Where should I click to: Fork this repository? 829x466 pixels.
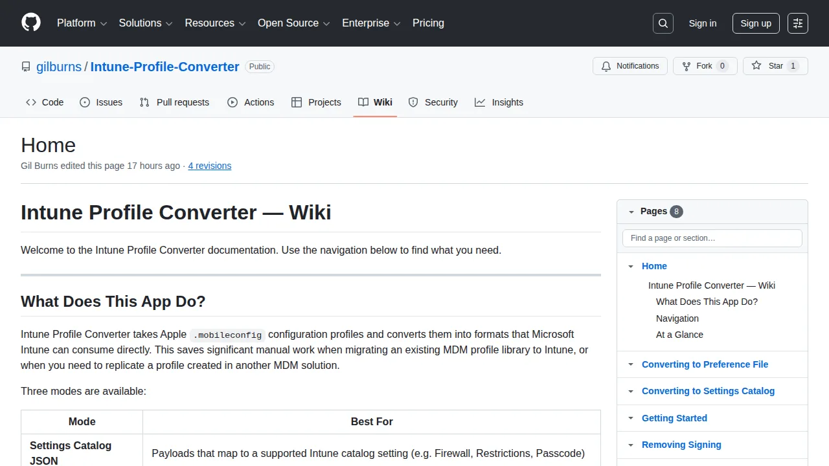[x=705, y=66]
